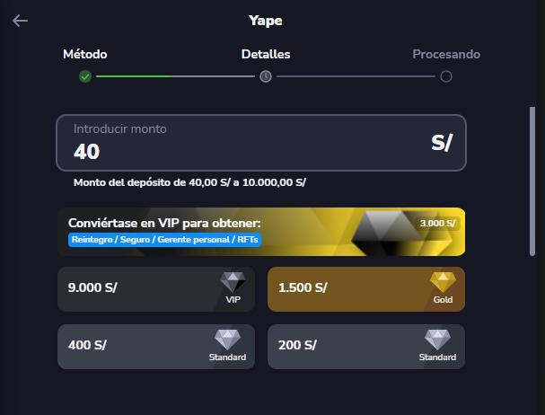The width and height of the screenshot is (545, 415).
Task: Click the Standard diamond on 200 S/
Action: 437,340
